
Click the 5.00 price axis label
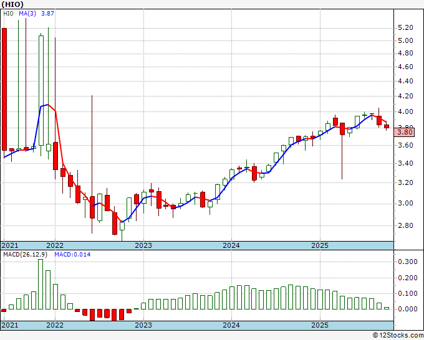pyautogui.click(x=405, y=40)
